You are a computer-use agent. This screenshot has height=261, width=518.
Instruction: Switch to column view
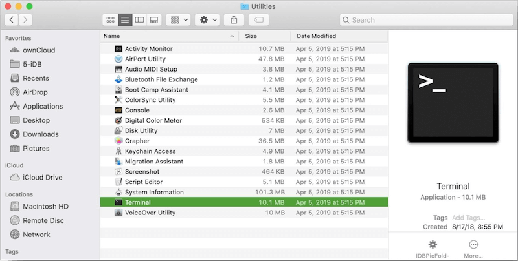(x=139, y=20)
